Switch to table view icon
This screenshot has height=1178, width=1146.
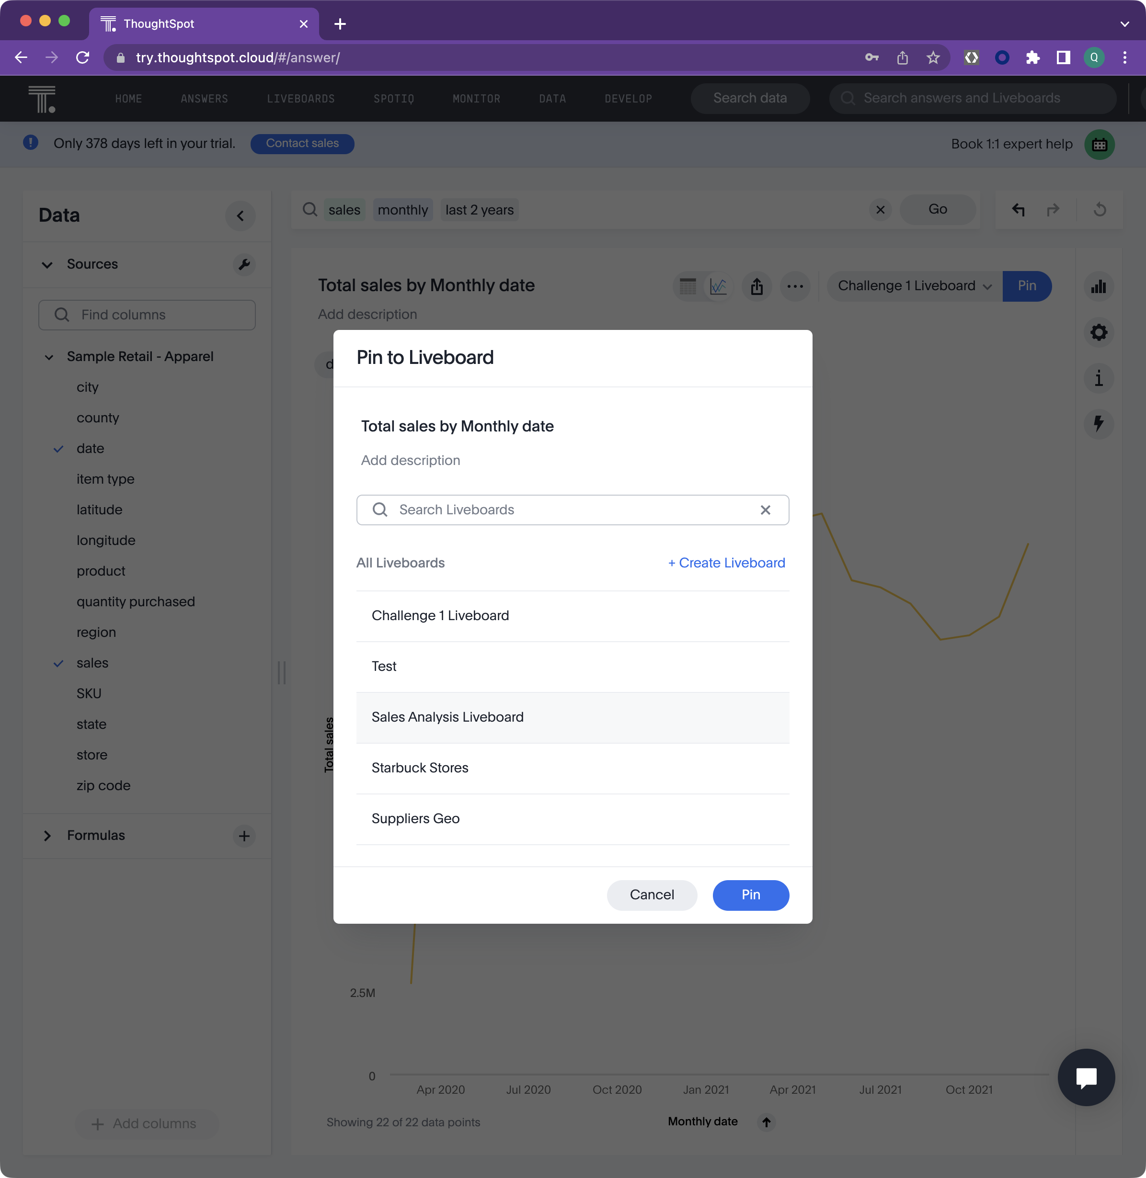click(688, 286)
